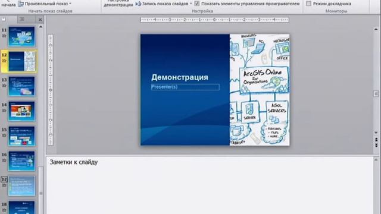The height and width of the screenshot is (214, 381).
Task: Click the vertical ruler beside the slide
Action: coord(51,90)
